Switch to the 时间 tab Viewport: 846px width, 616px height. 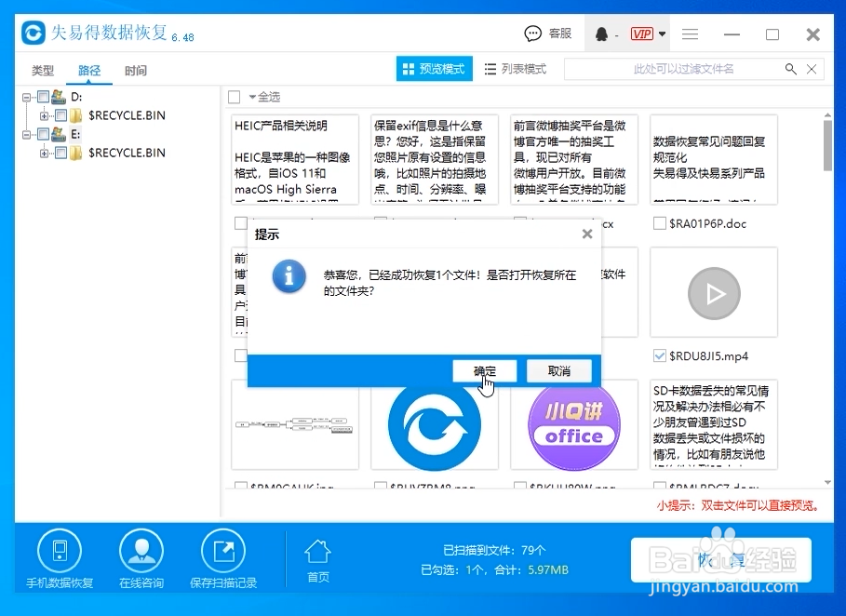(136, 70)
